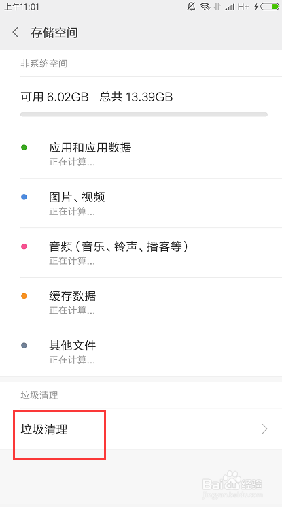This screenshot has width=282, height=507.
Task: Open 图片、视频 storage category
Action: point(141,203)
